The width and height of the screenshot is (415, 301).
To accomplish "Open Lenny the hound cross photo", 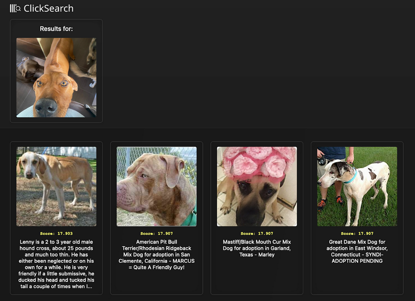I will (56, 186).
